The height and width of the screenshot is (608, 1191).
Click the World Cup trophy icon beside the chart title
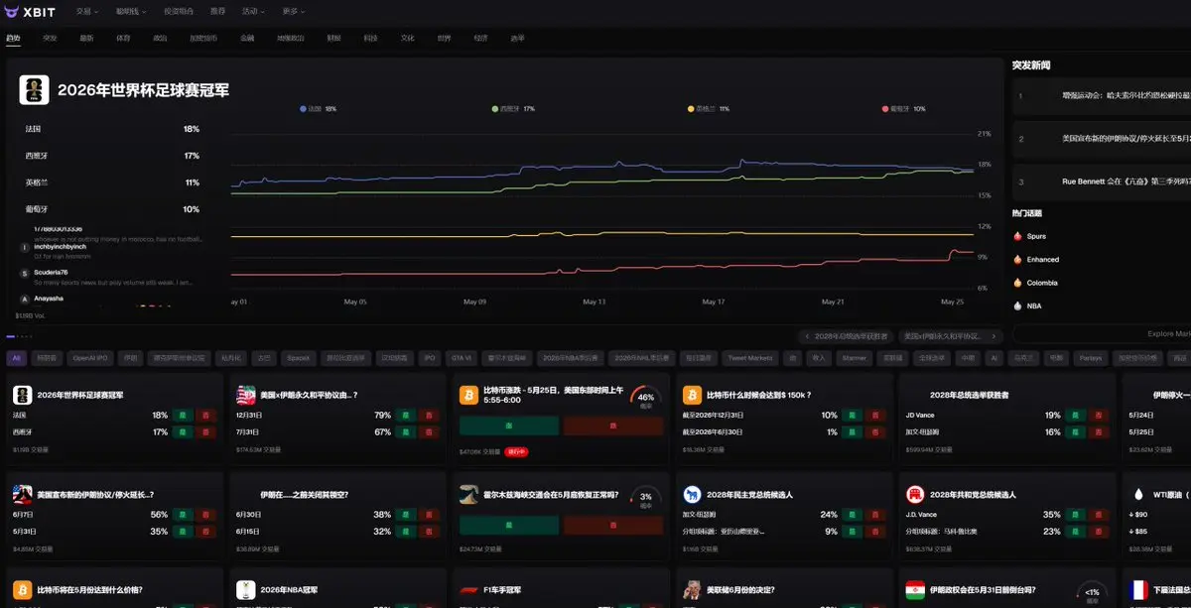[x=35, y=89]
